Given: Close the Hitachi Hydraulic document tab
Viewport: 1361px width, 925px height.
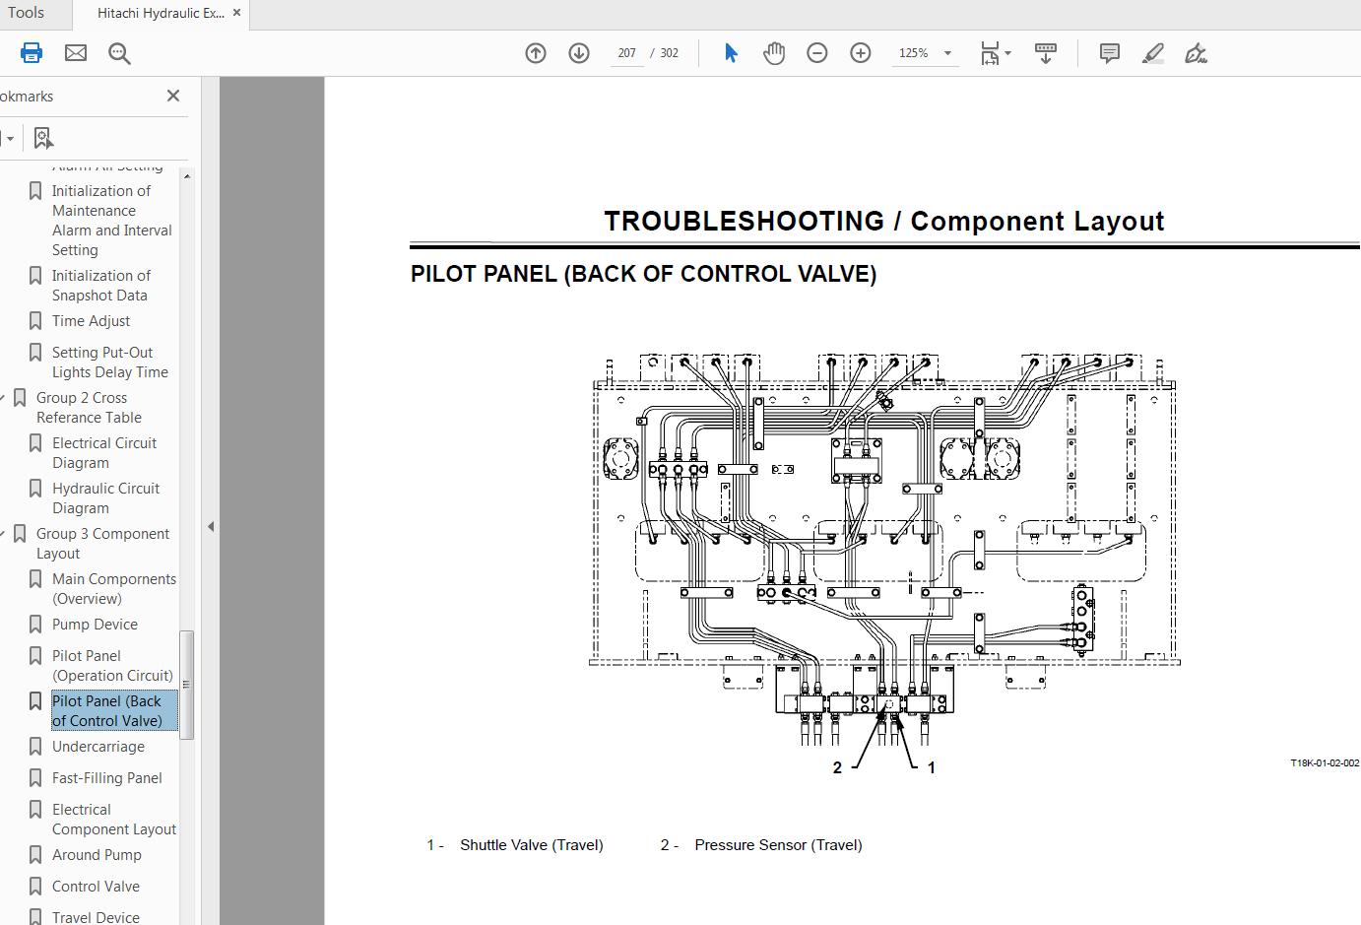Looking at the screenshot, I should click(236, 13).
